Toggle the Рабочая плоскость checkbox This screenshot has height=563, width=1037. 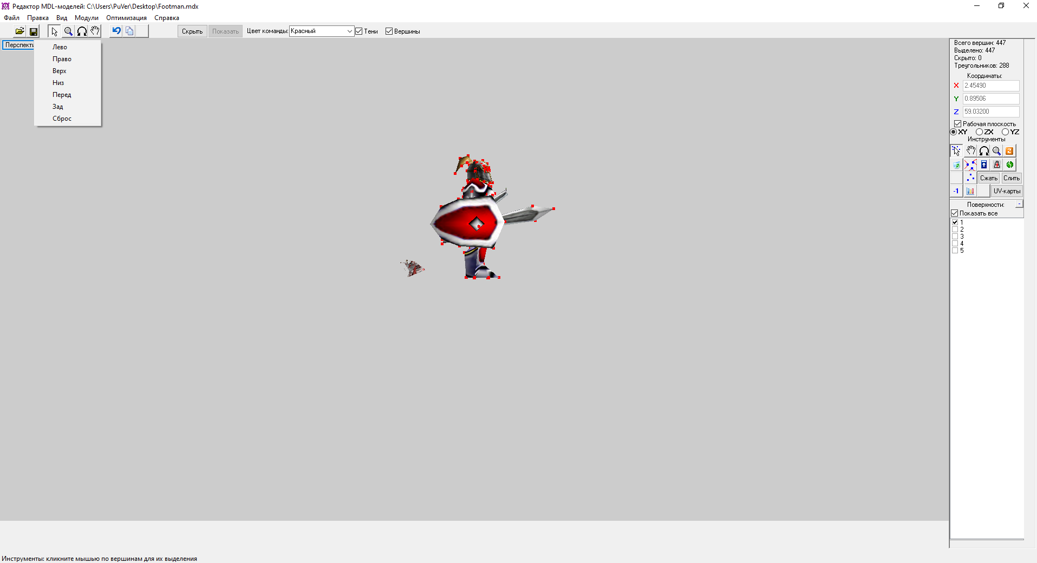957,124
